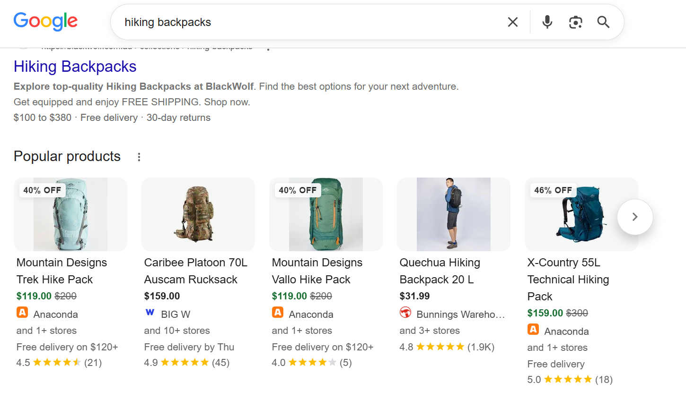Show next popular products with arrow
Screen dimensions: 686x408
pos(635,217)
